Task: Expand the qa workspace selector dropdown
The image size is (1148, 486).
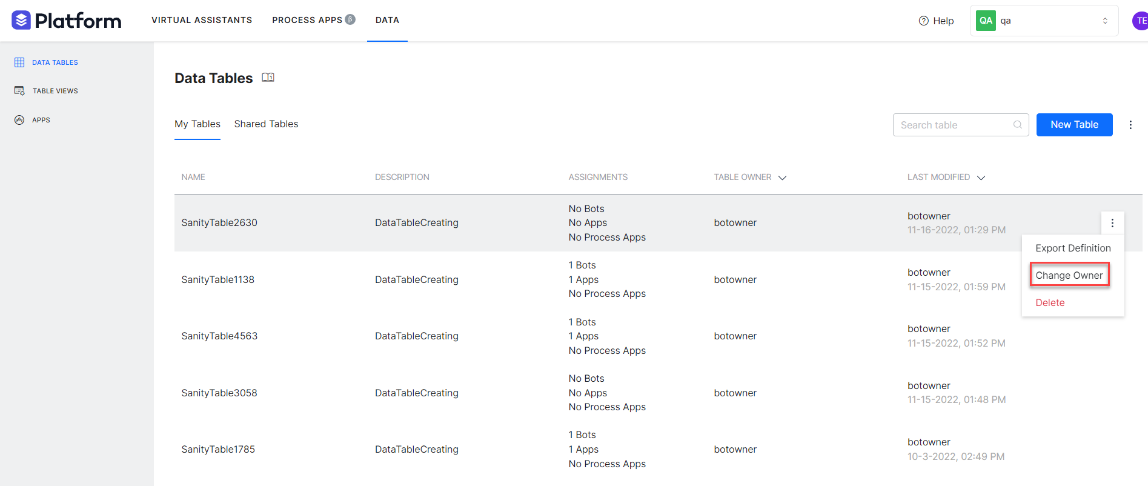Action: [1104, 21]
